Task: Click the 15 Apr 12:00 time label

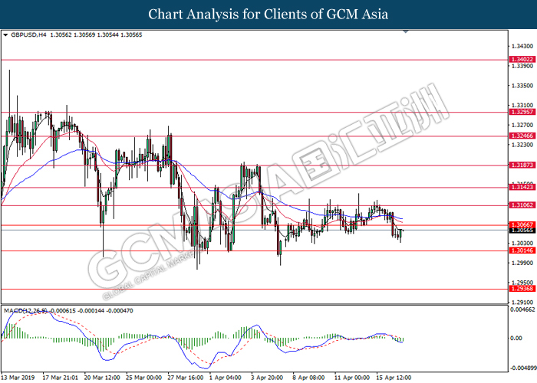Action: click(391, 378)
